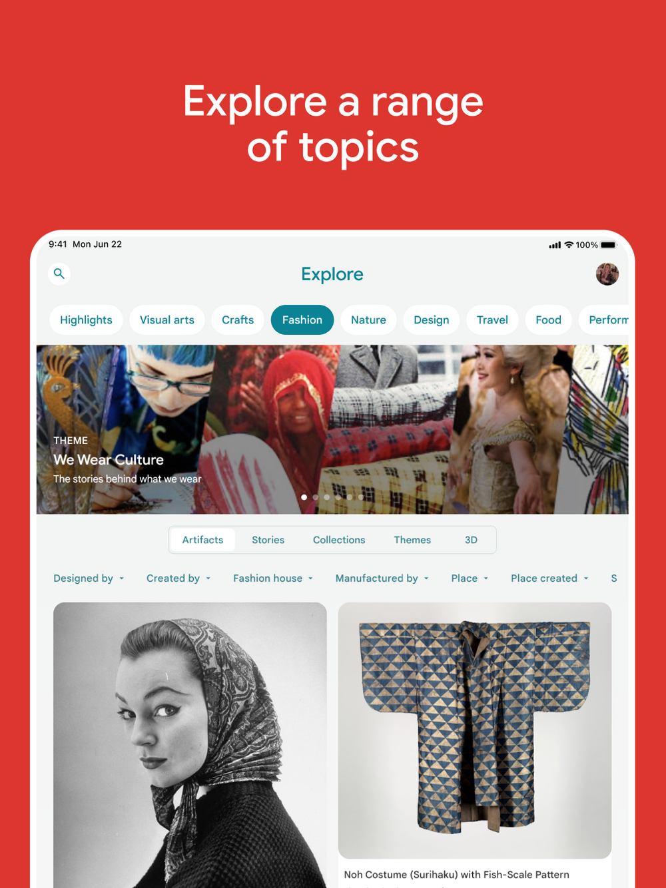The image size is (666, 888).
Task: Switch to the Stories tab
Action: 268,540
